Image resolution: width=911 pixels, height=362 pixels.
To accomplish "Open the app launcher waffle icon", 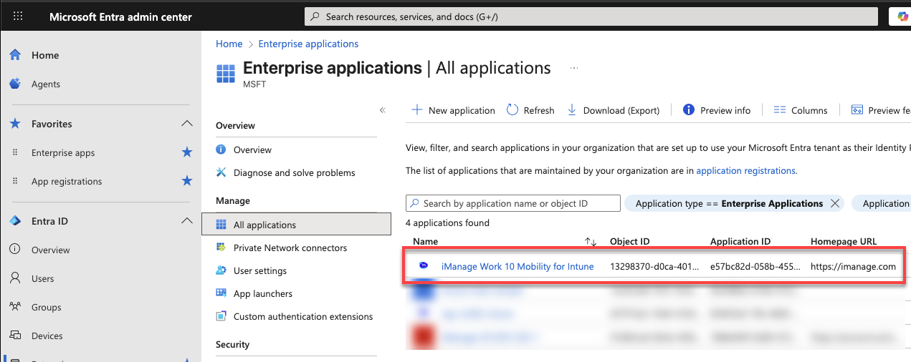I will pyautogui.click(x=18, y=16).
